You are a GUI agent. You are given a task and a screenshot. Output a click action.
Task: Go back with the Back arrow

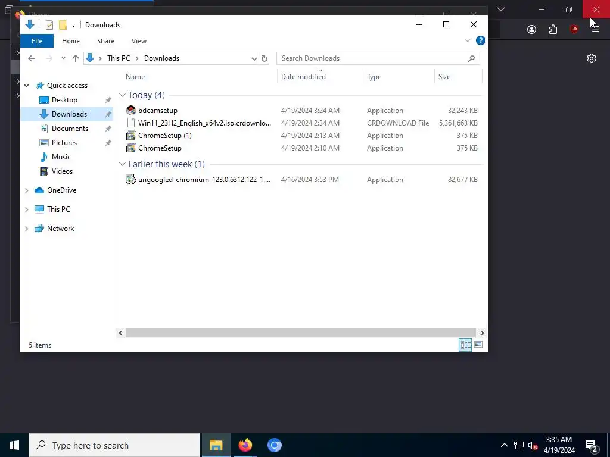(32, 58)
